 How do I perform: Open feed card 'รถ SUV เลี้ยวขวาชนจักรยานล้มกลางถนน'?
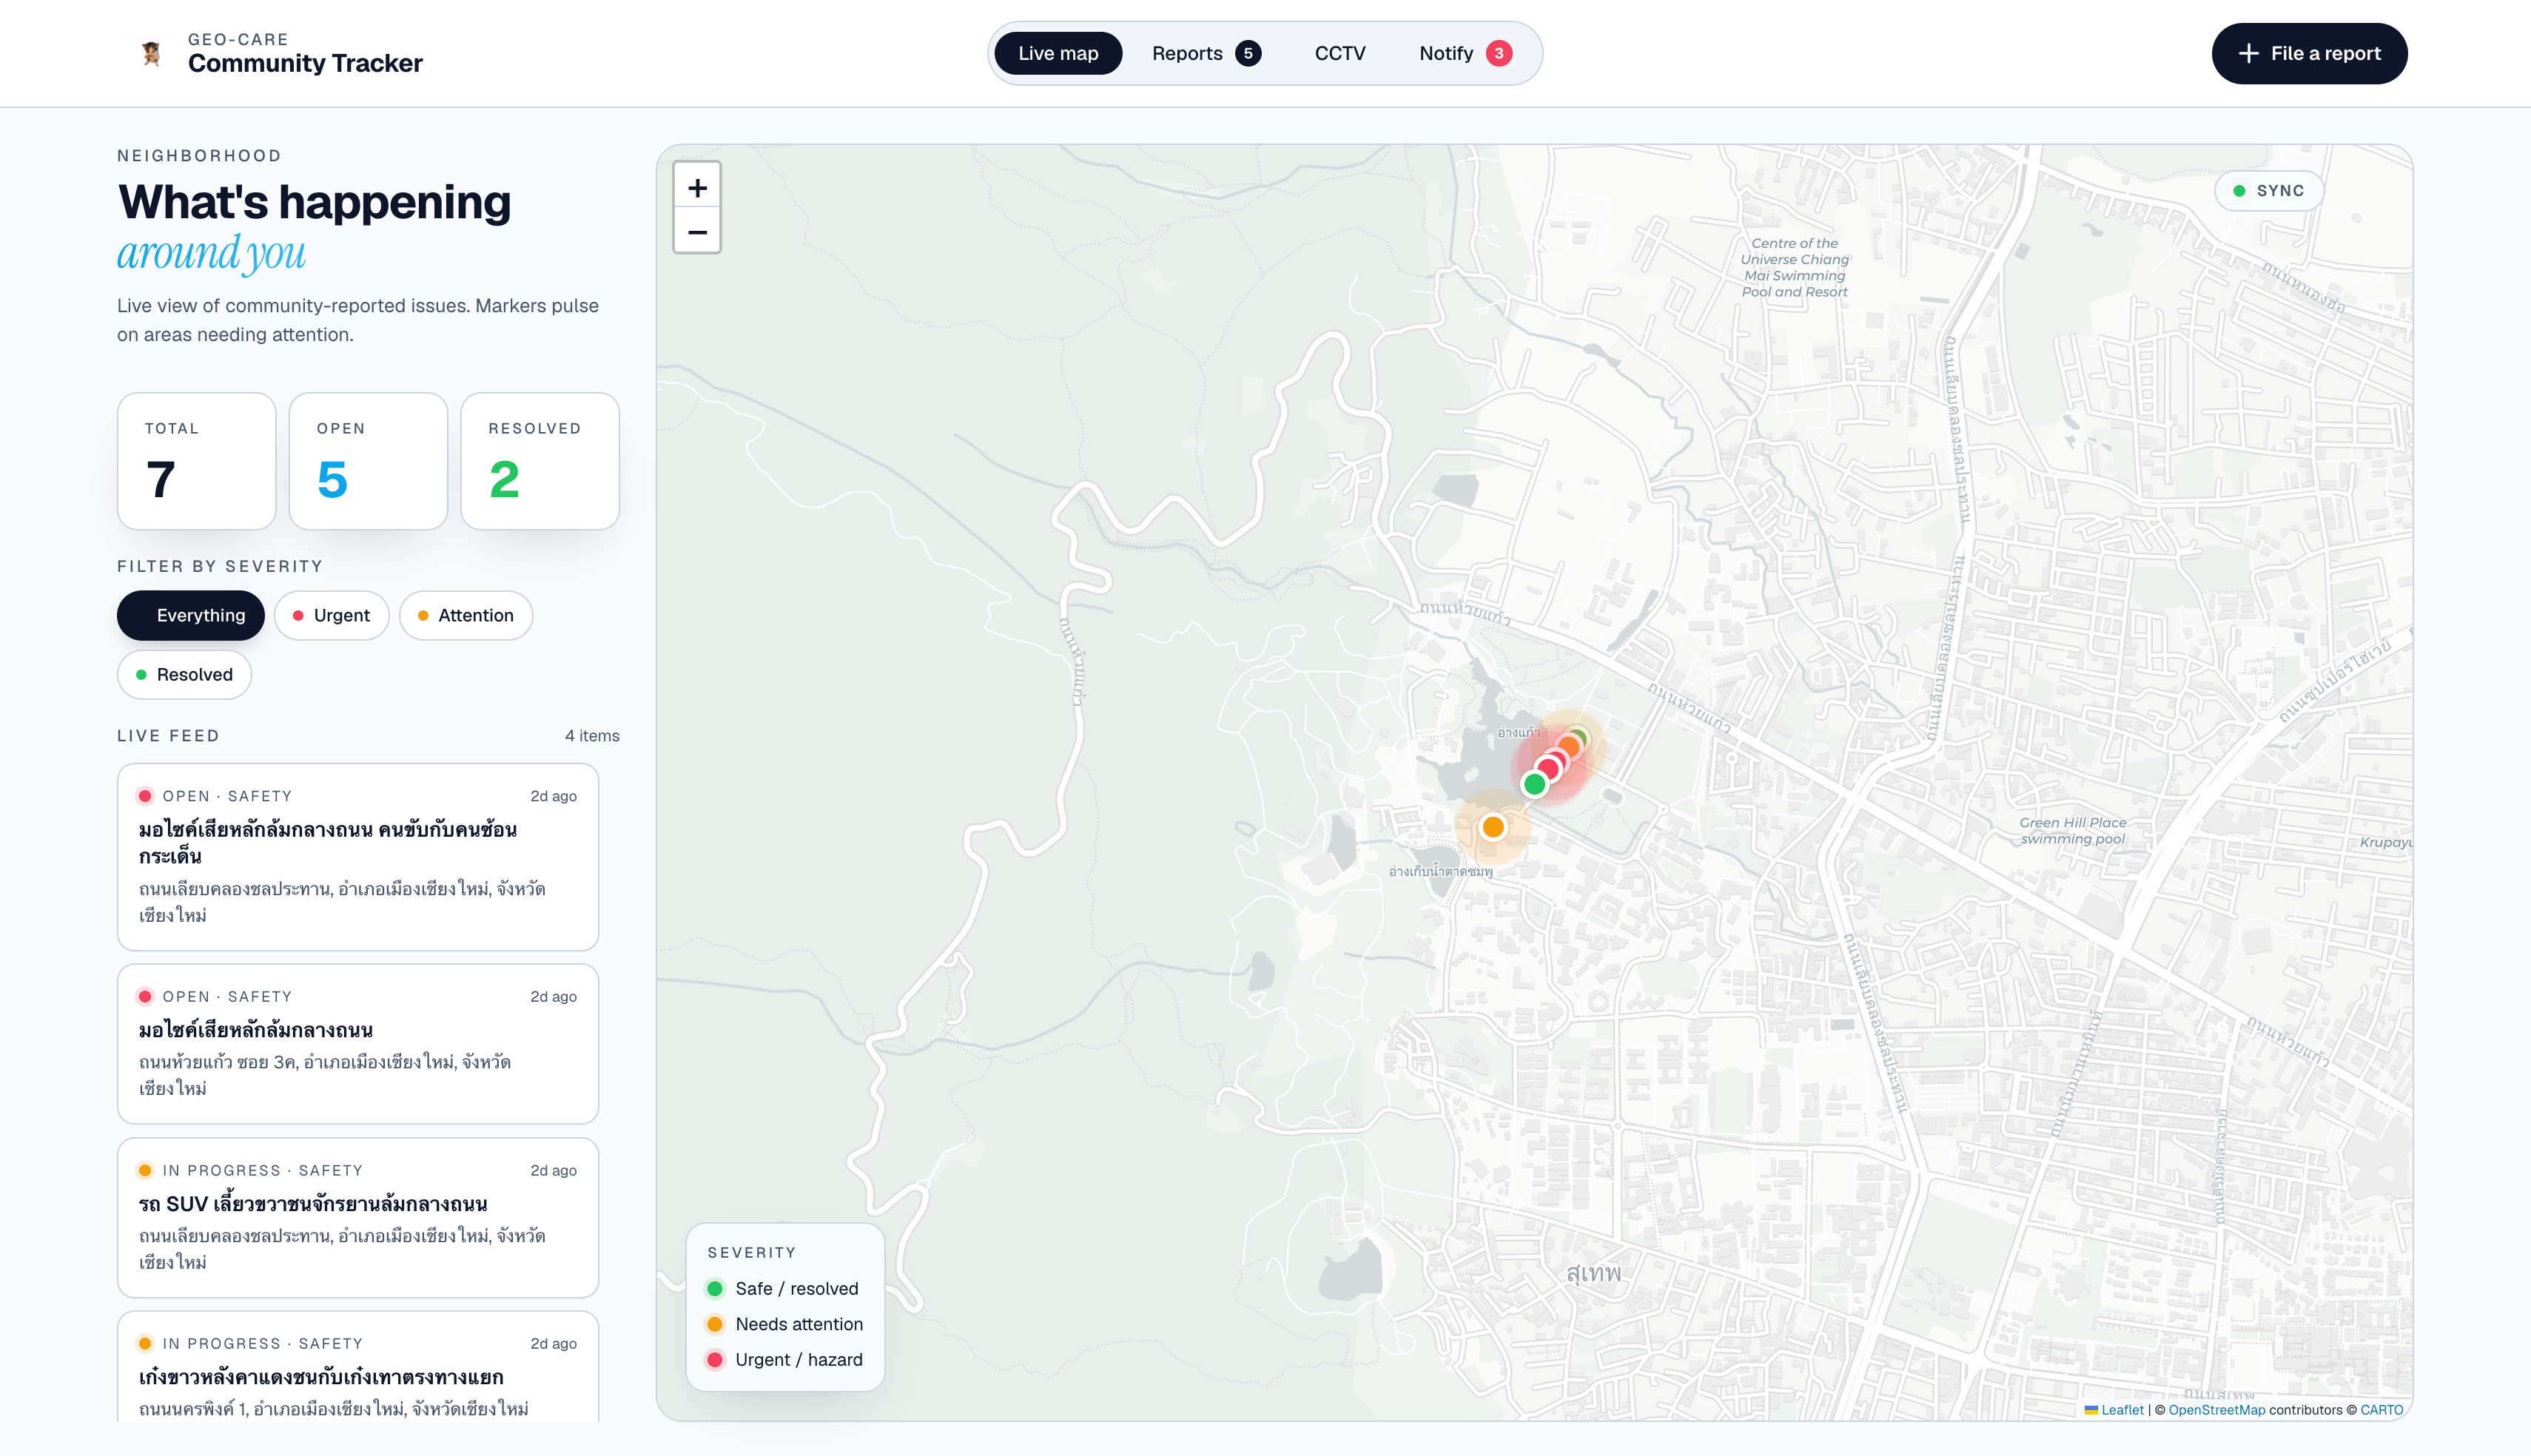pyautogui.click(x=358, y=1218)
